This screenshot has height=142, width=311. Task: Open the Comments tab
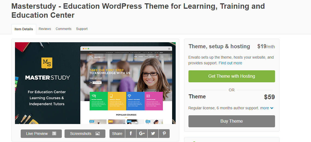click(x=63, y=29)
